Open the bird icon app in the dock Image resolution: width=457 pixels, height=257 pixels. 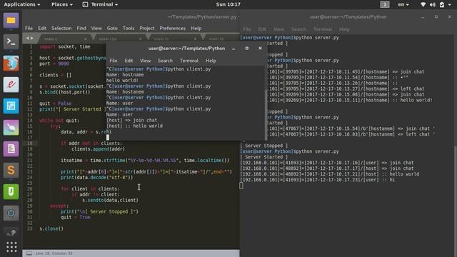(x=11, y=127)
